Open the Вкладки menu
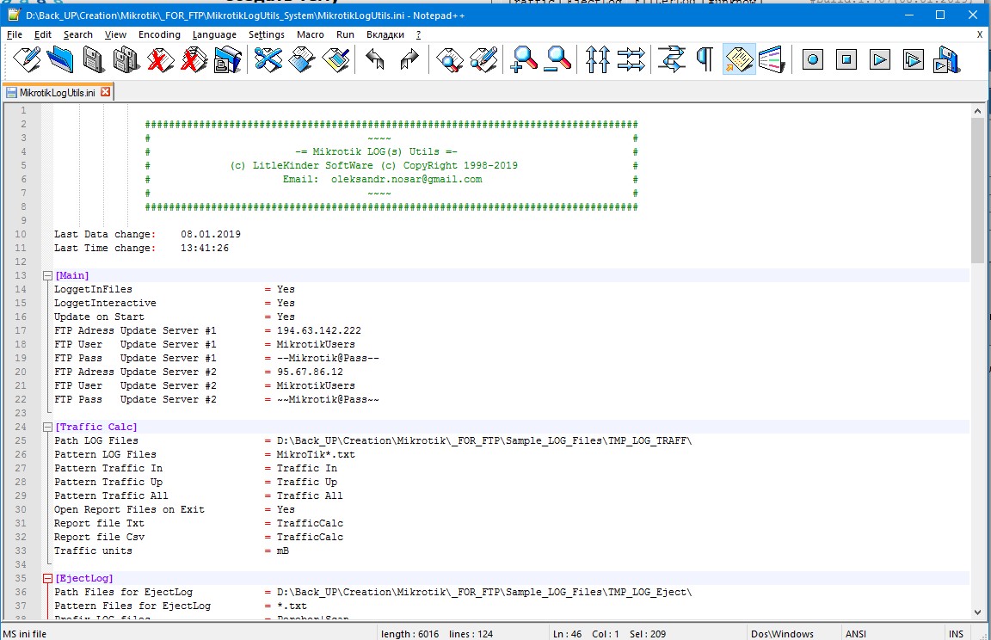 (385, 34)
